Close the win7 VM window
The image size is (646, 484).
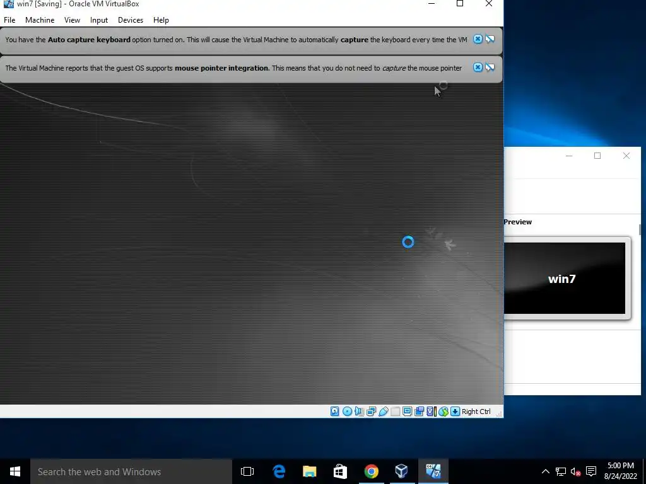point(489,4)
